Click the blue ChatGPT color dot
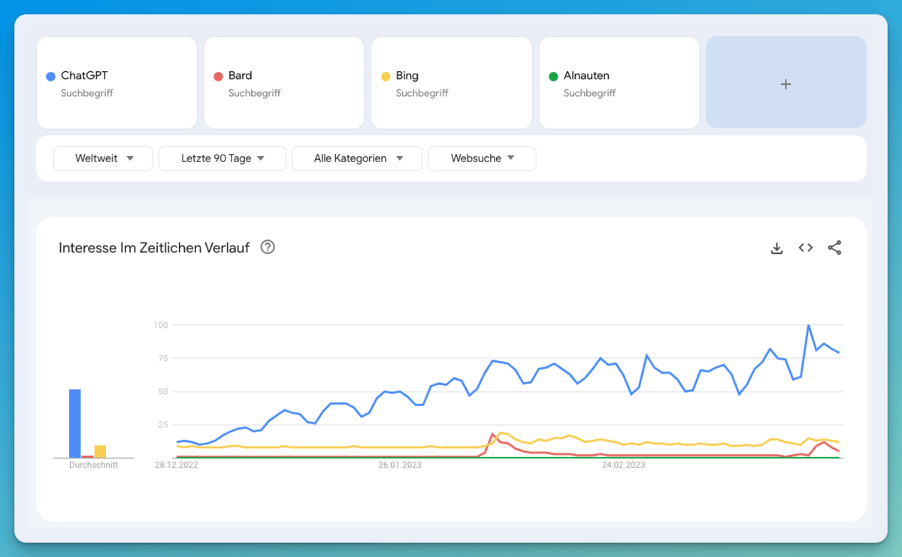 pyautogui.click(x=50, y=76)
